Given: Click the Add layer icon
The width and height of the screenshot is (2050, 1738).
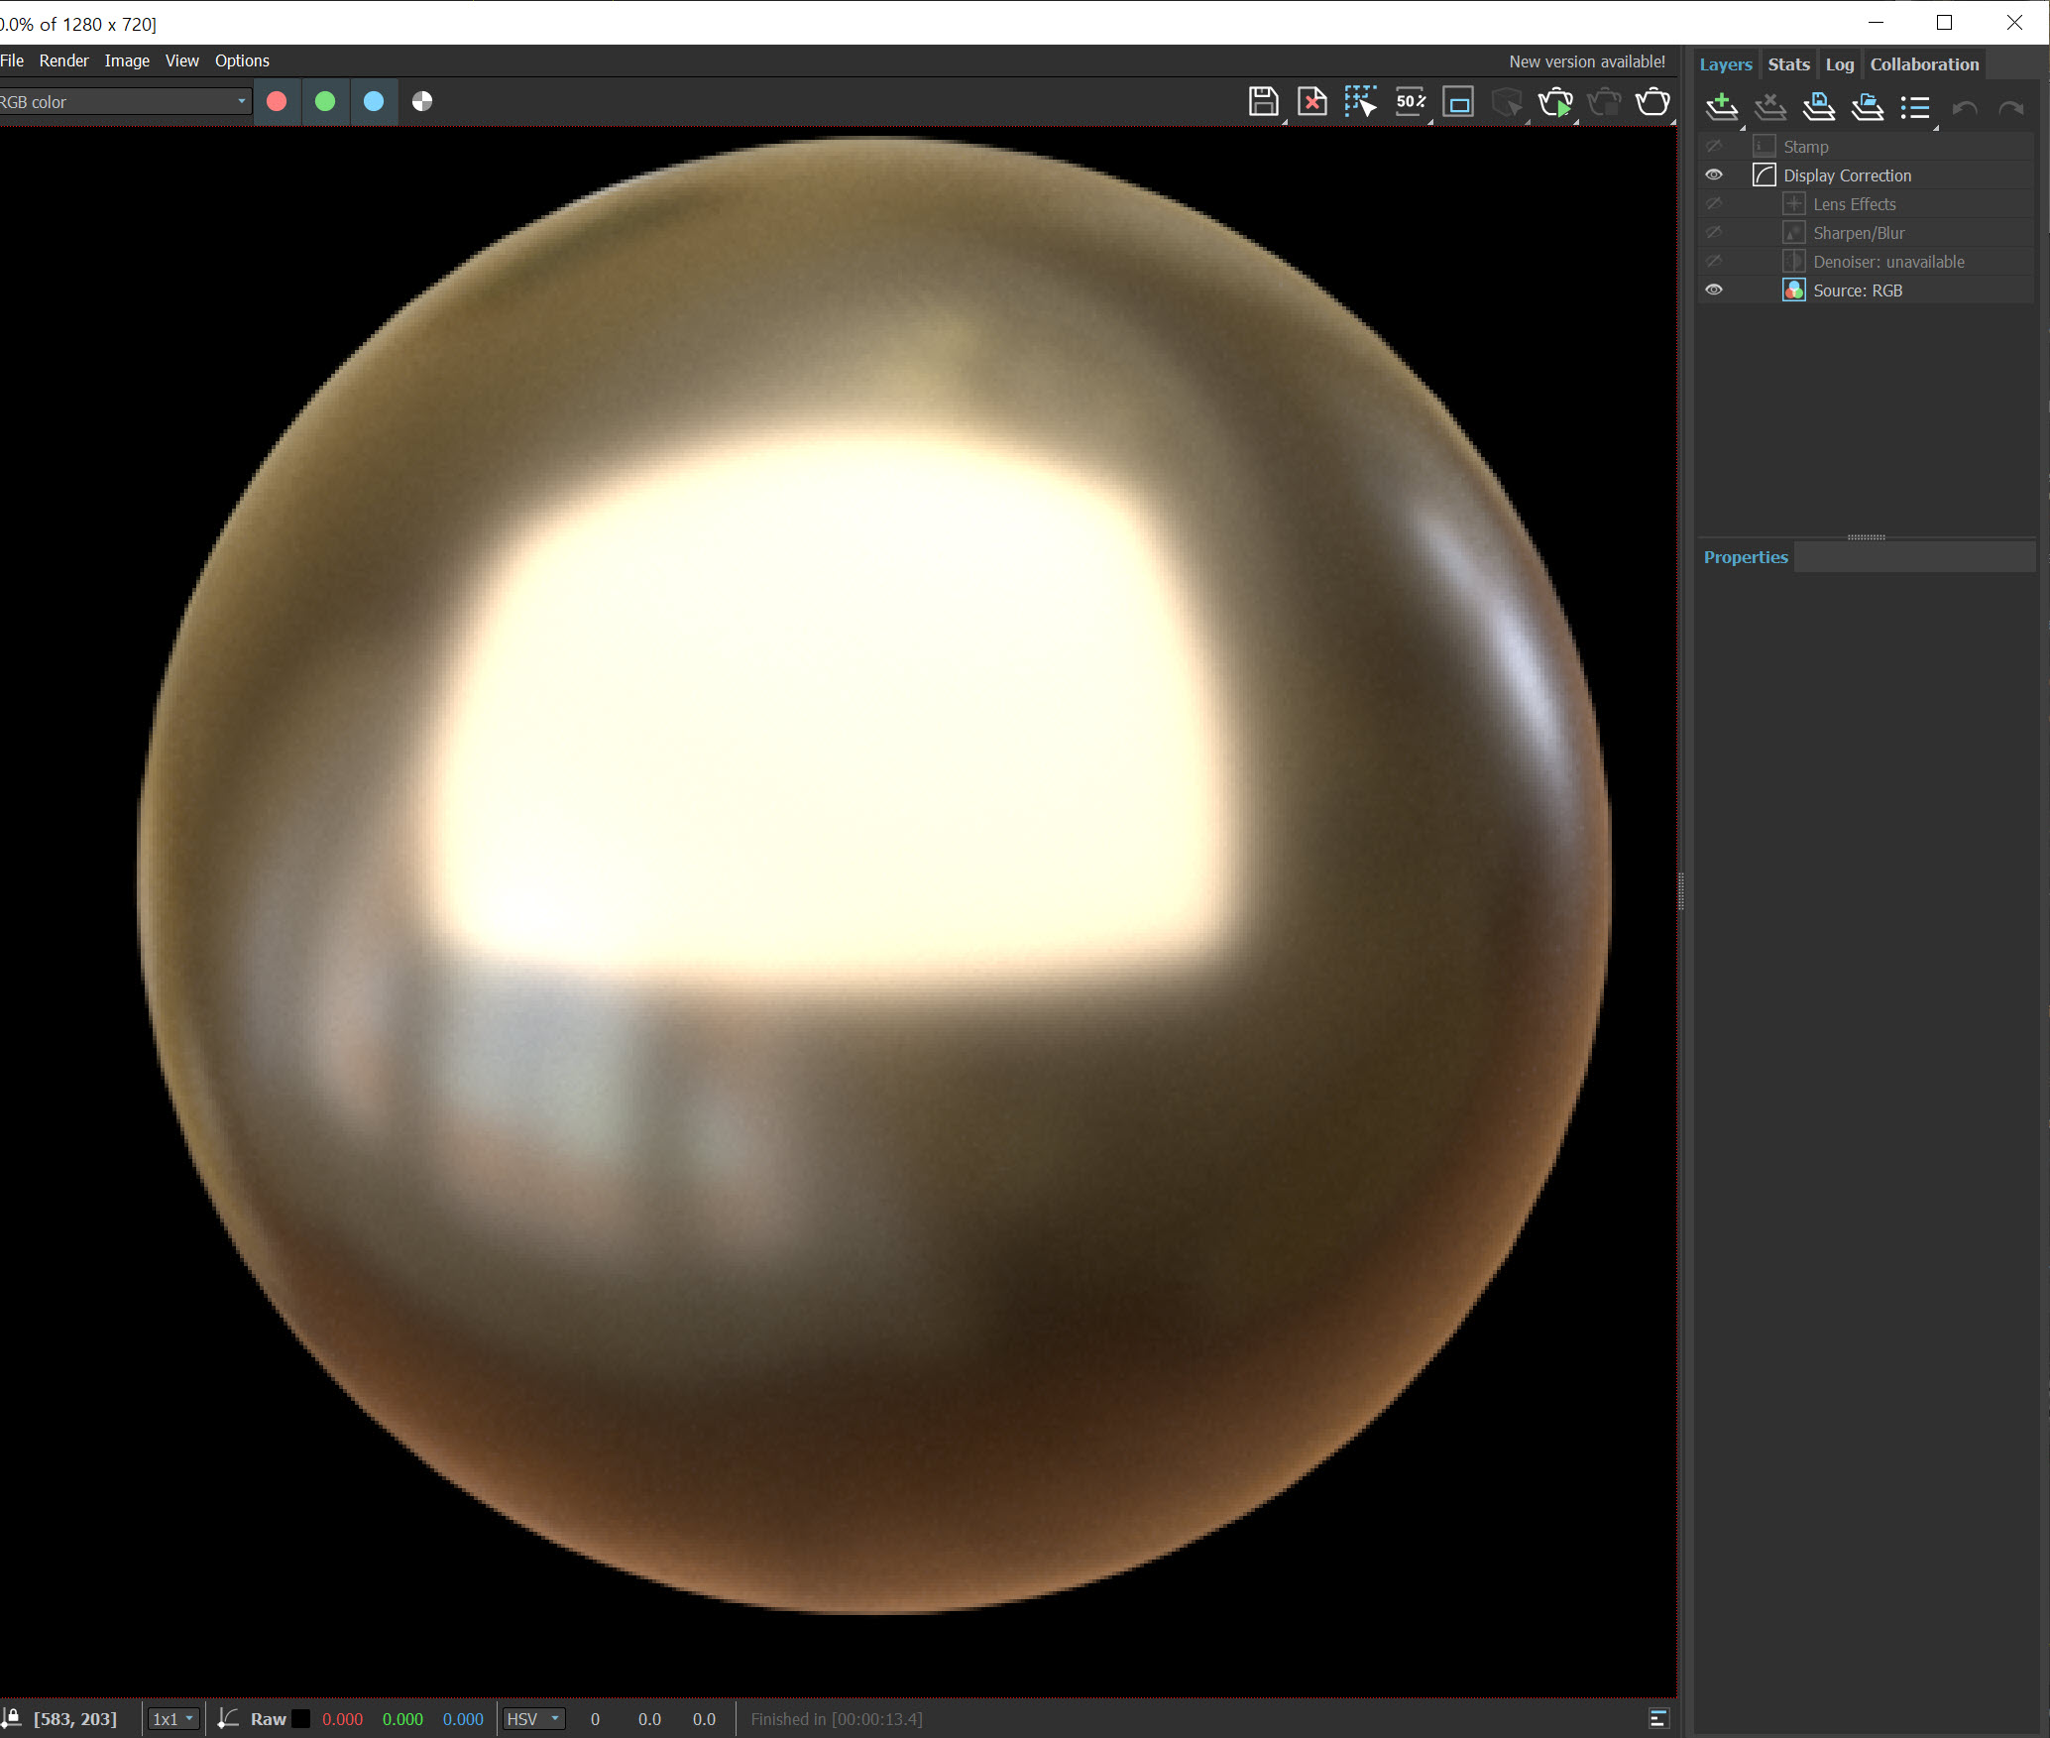Looking at the screenshot, I should (x=1722, y=107).
